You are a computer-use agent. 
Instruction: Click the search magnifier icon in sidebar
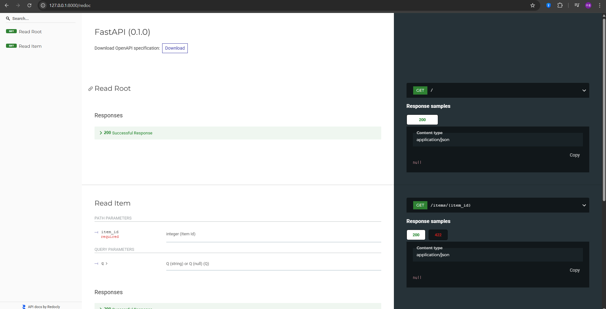8,19
